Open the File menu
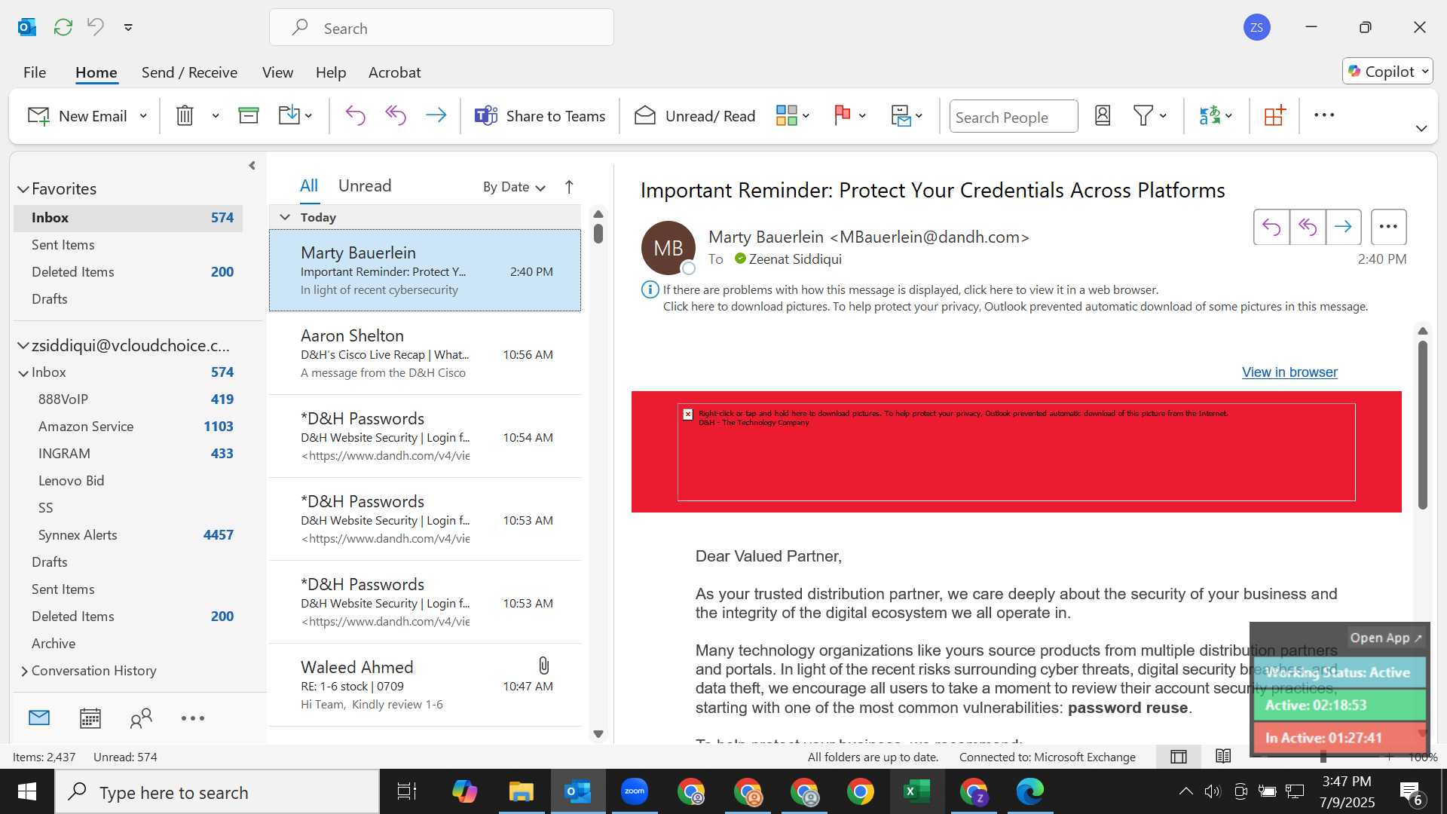The image size is (1447, 814). [35, 72]
